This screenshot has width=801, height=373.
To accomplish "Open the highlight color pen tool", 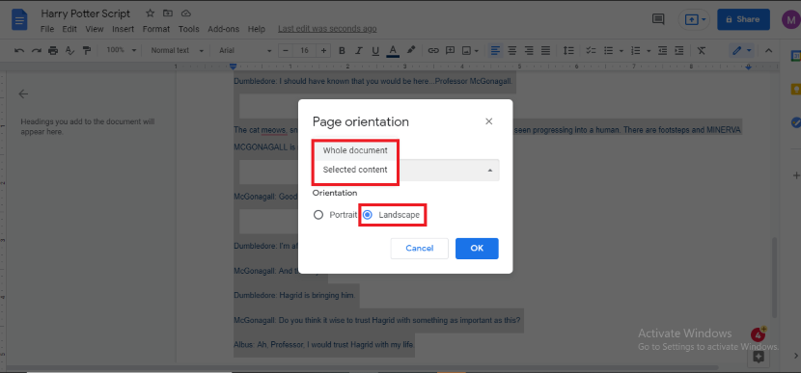I will (x=411, y=50).
